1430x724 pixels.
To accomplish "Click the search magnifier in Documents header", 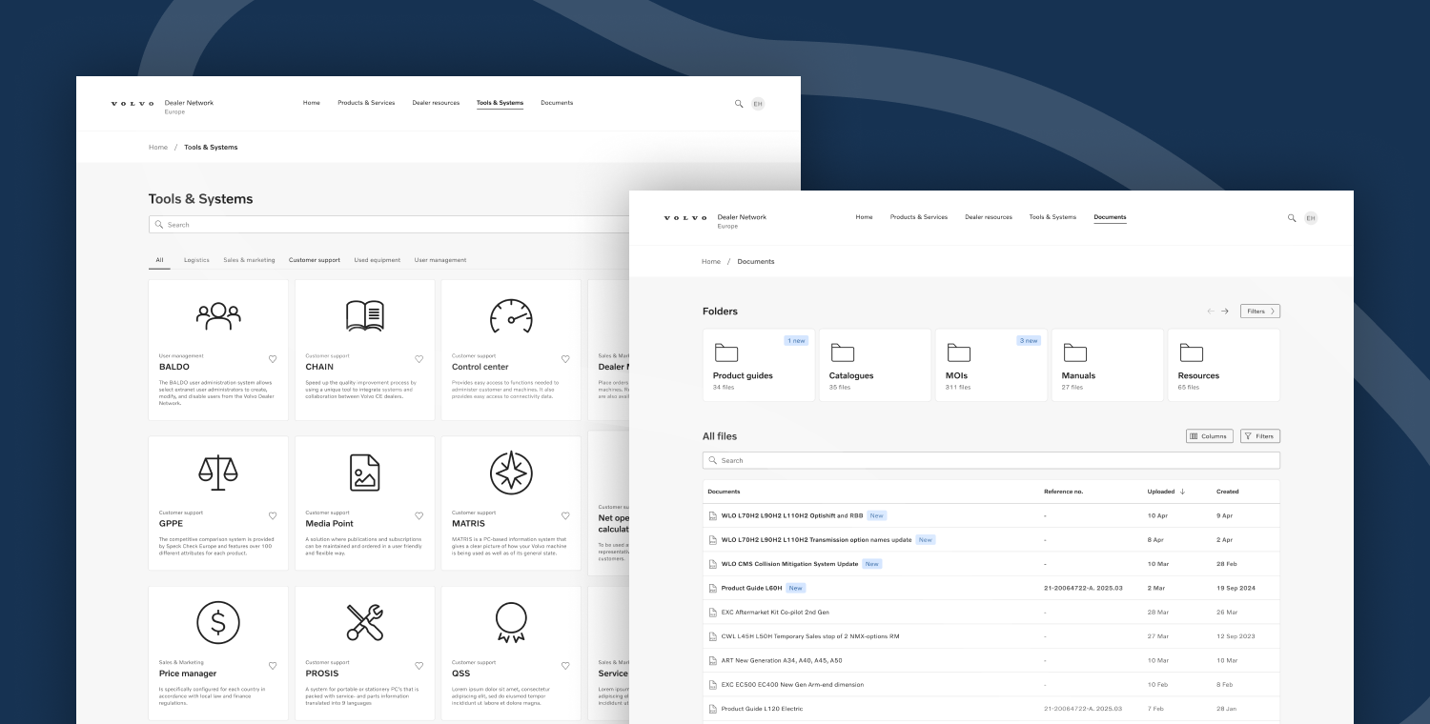I will tap(1292, 218).
